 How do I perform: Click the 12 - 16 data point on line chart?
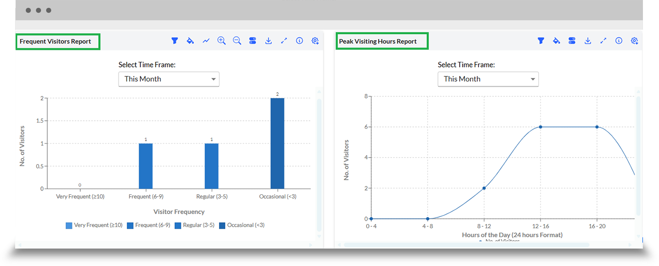pyautogui.click(x=540, y=127)
